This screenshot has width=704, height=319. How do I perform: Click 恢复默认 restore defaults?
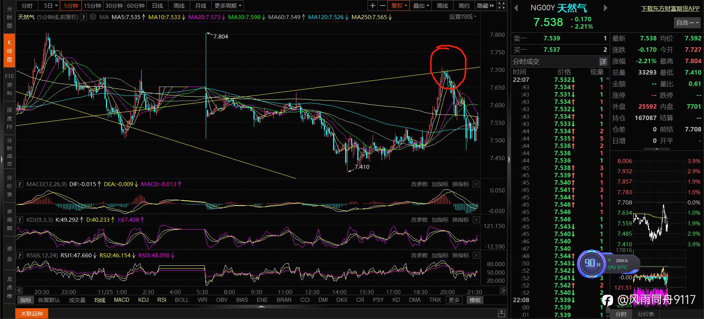click(x=49, y=300)
